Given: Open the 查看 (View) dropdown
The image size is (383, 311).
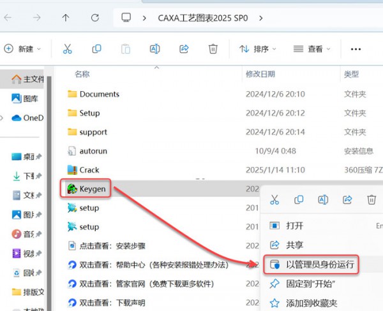Looking at the screenshot, I should pos(312,49).
